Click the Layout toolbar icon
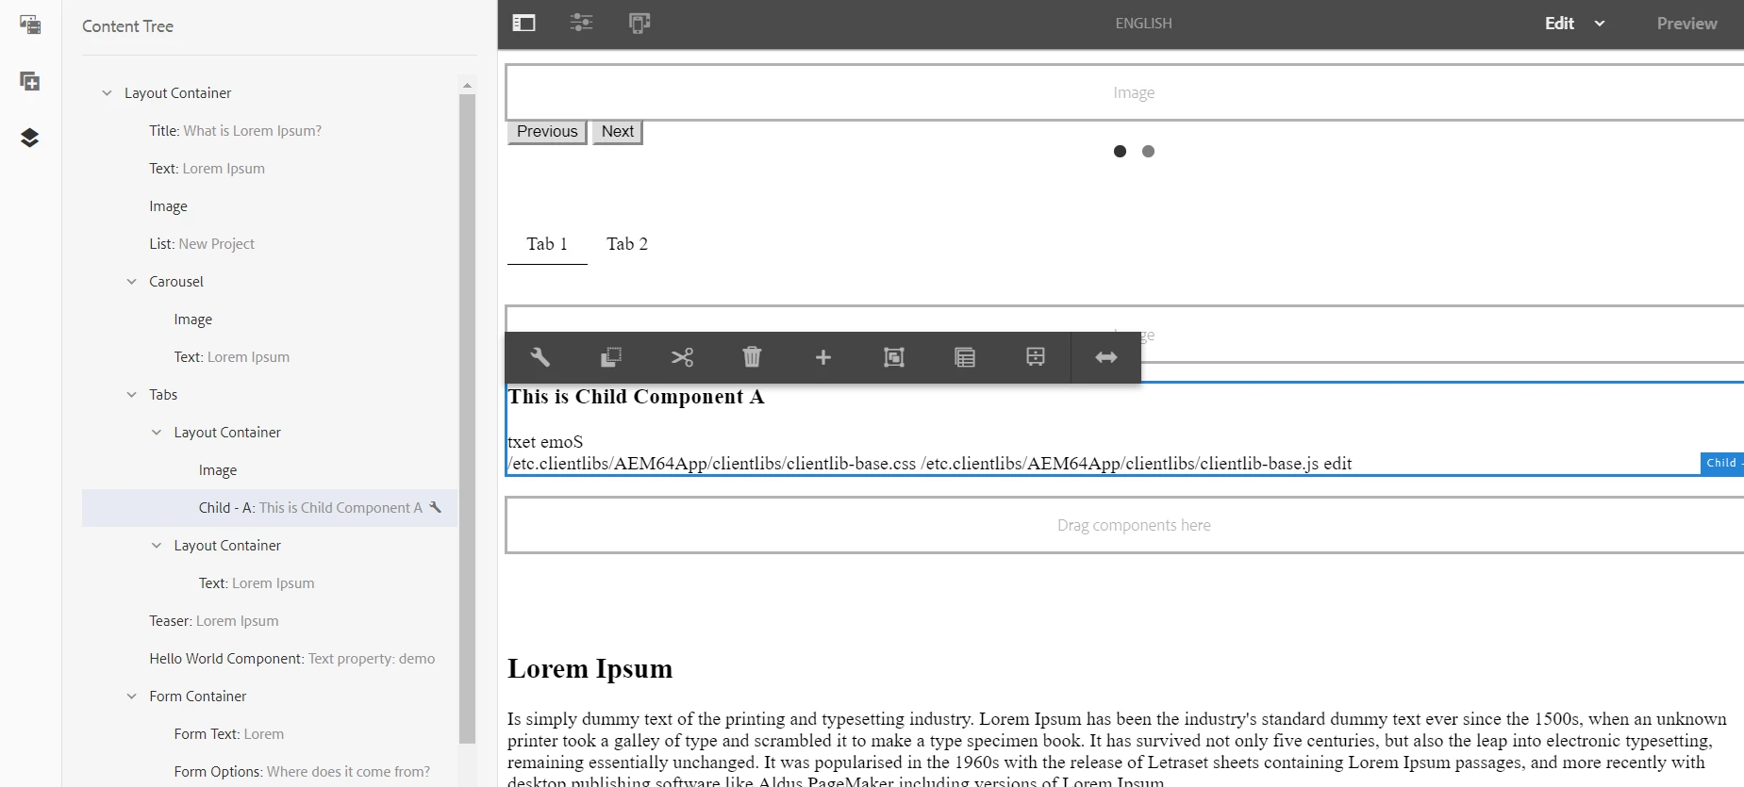 tap(1036, 357)
